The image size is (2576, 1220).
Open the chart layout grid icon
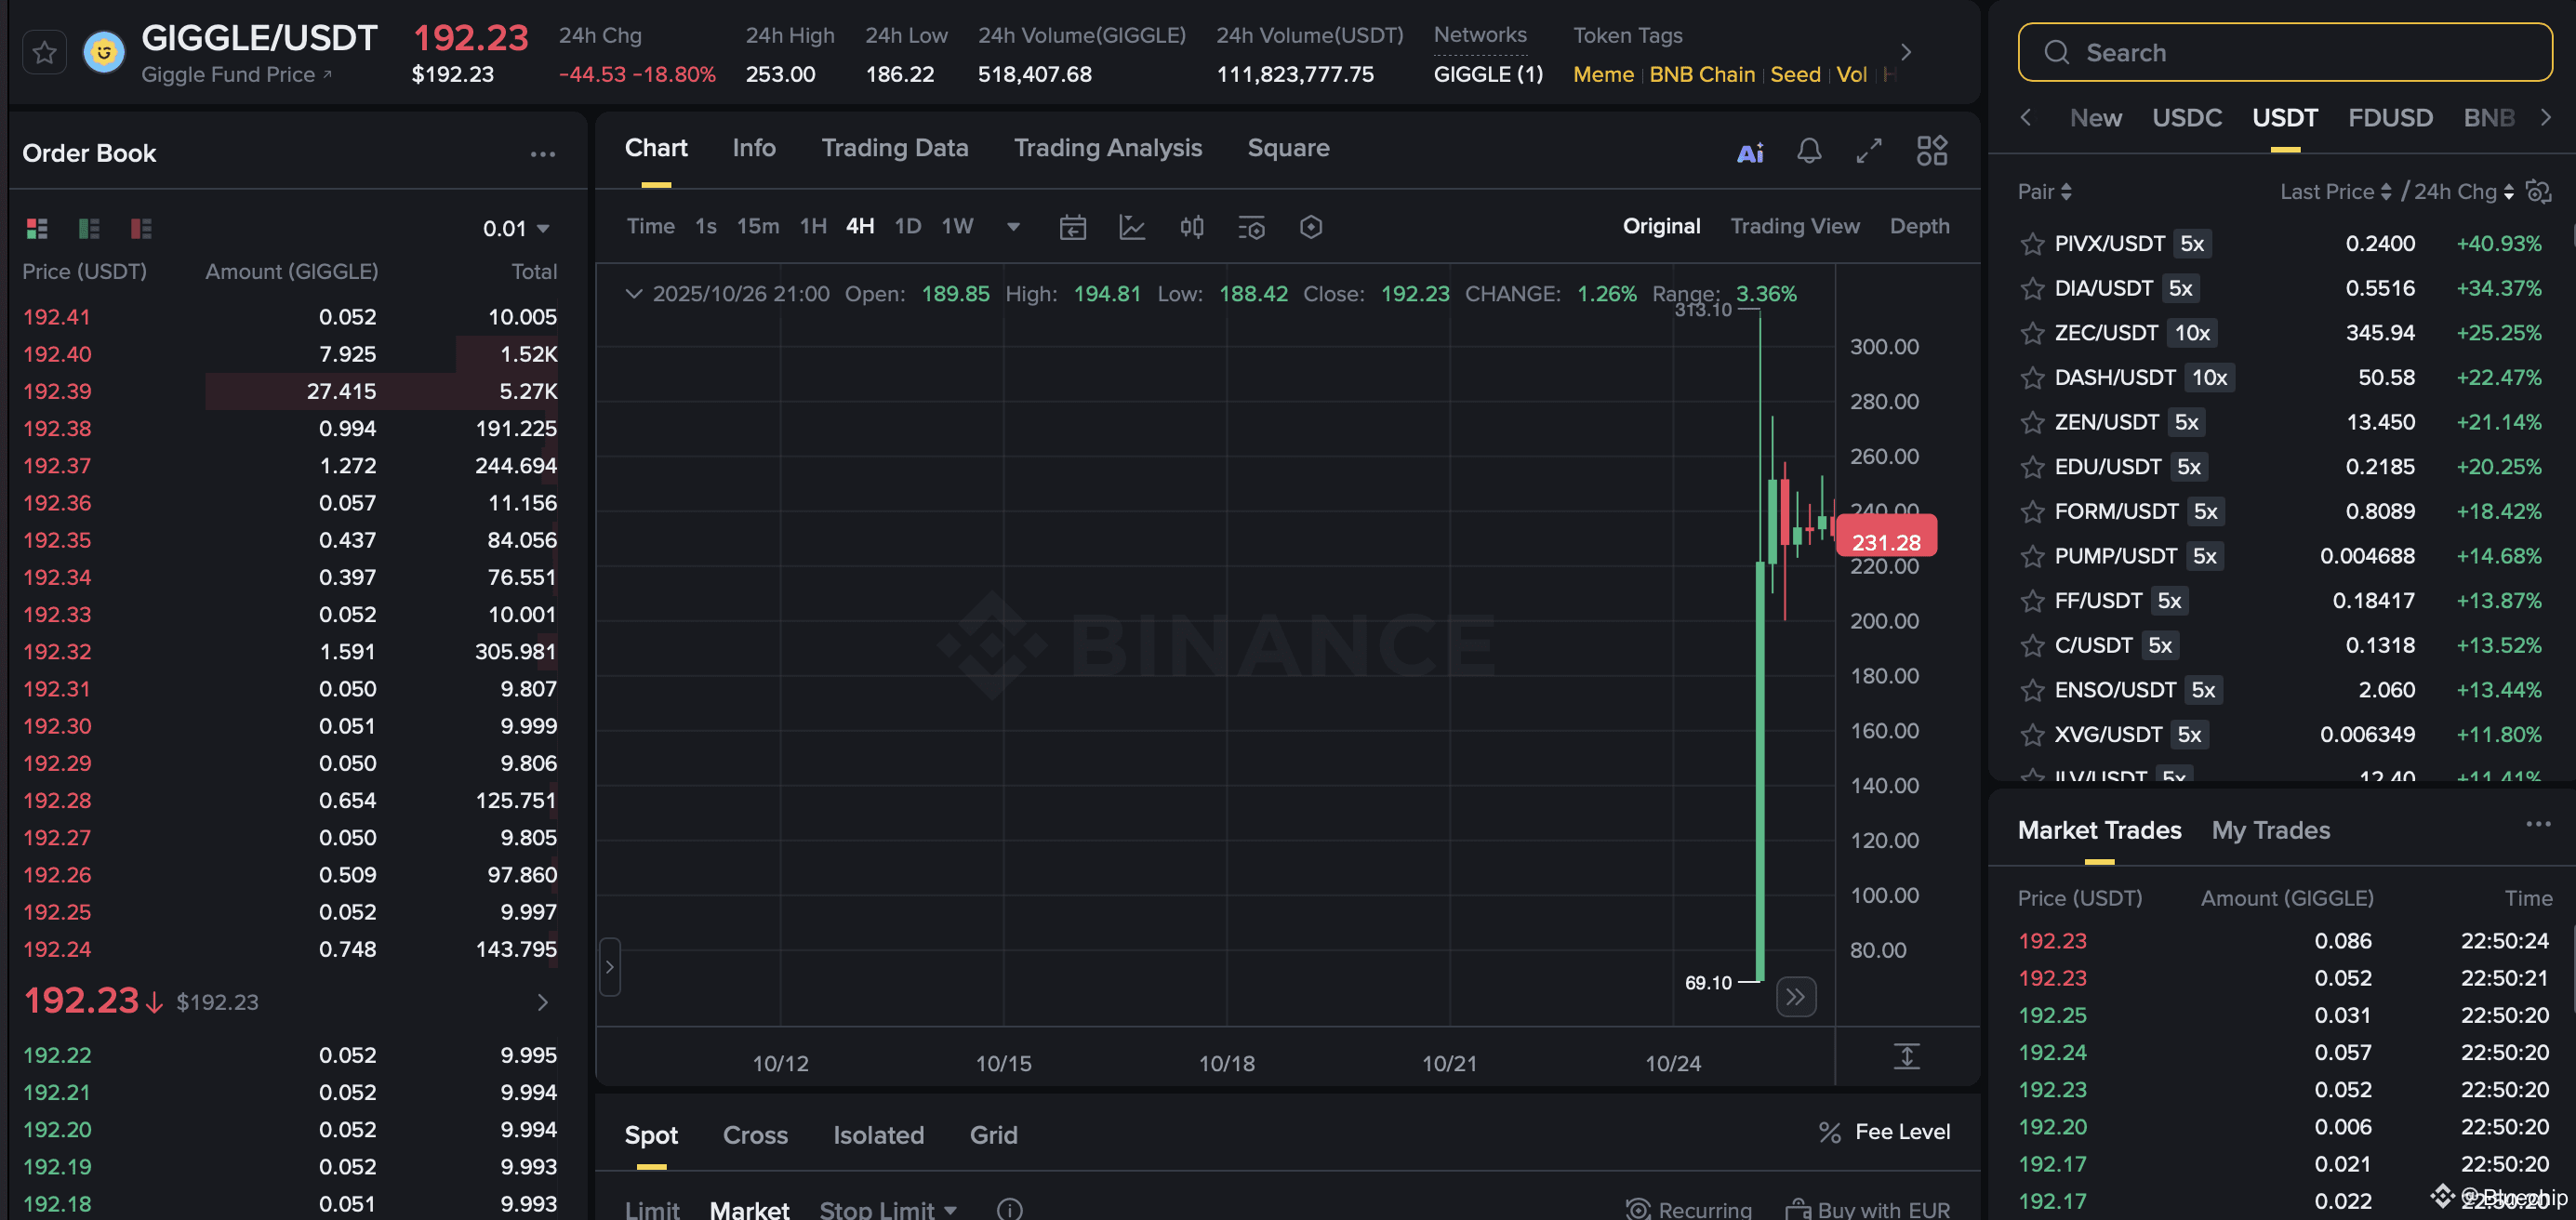pyautogui.click(x=1931, y=151)
